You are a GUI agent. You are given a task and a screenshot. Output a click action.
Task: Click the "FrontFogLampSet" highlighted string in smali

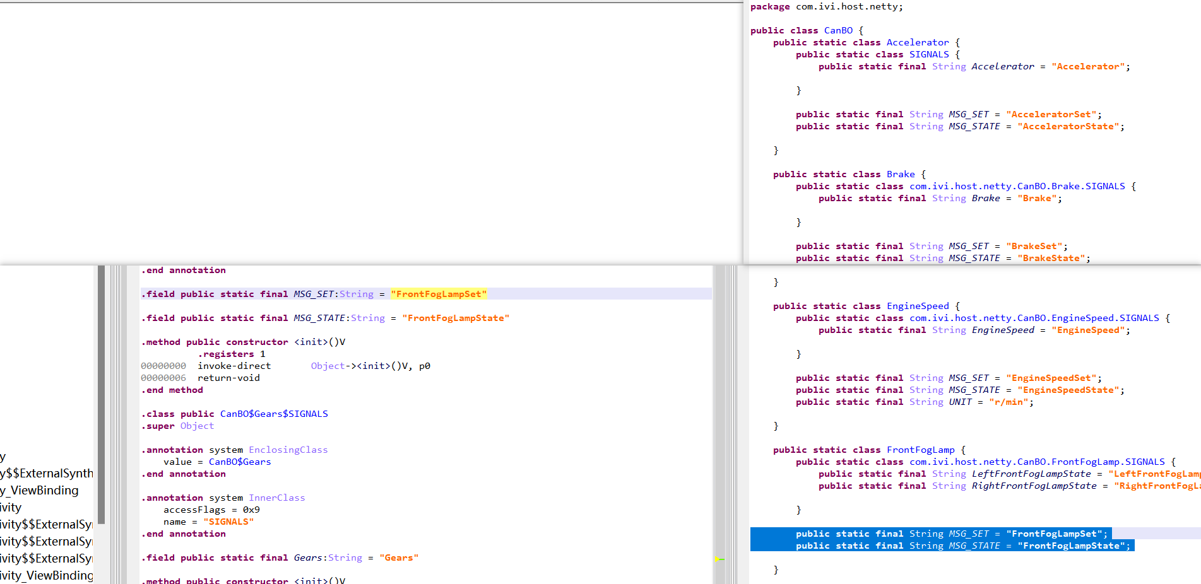coord(439,294)
